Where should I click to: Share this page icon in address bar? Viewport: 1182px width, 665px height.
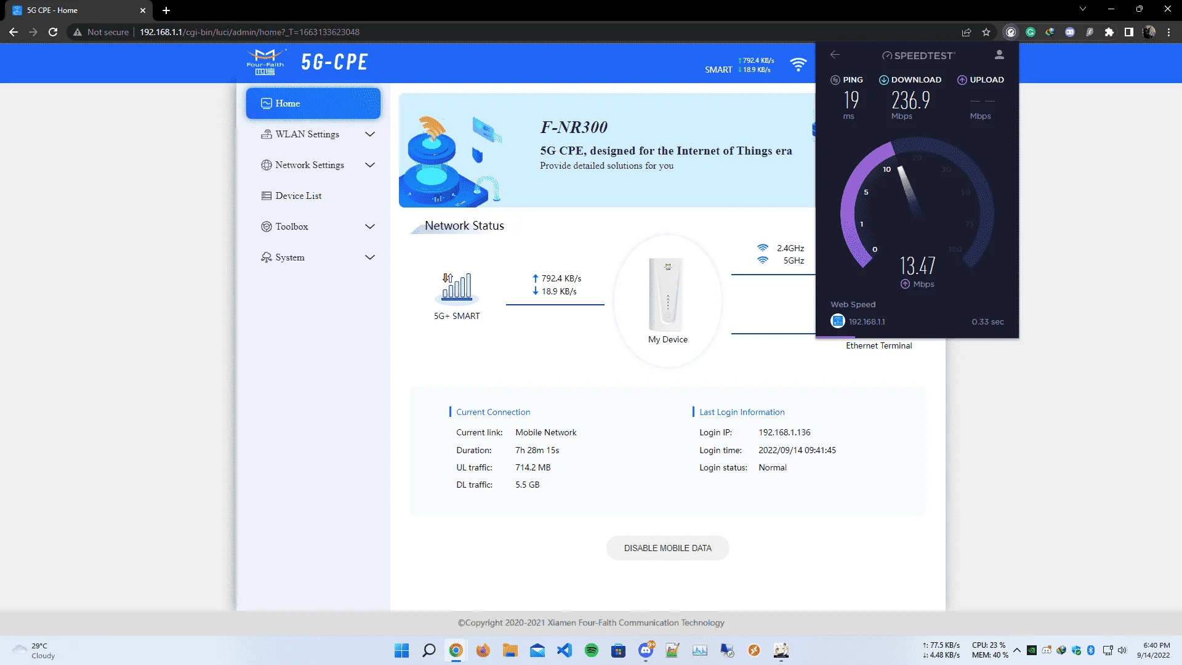967,32
